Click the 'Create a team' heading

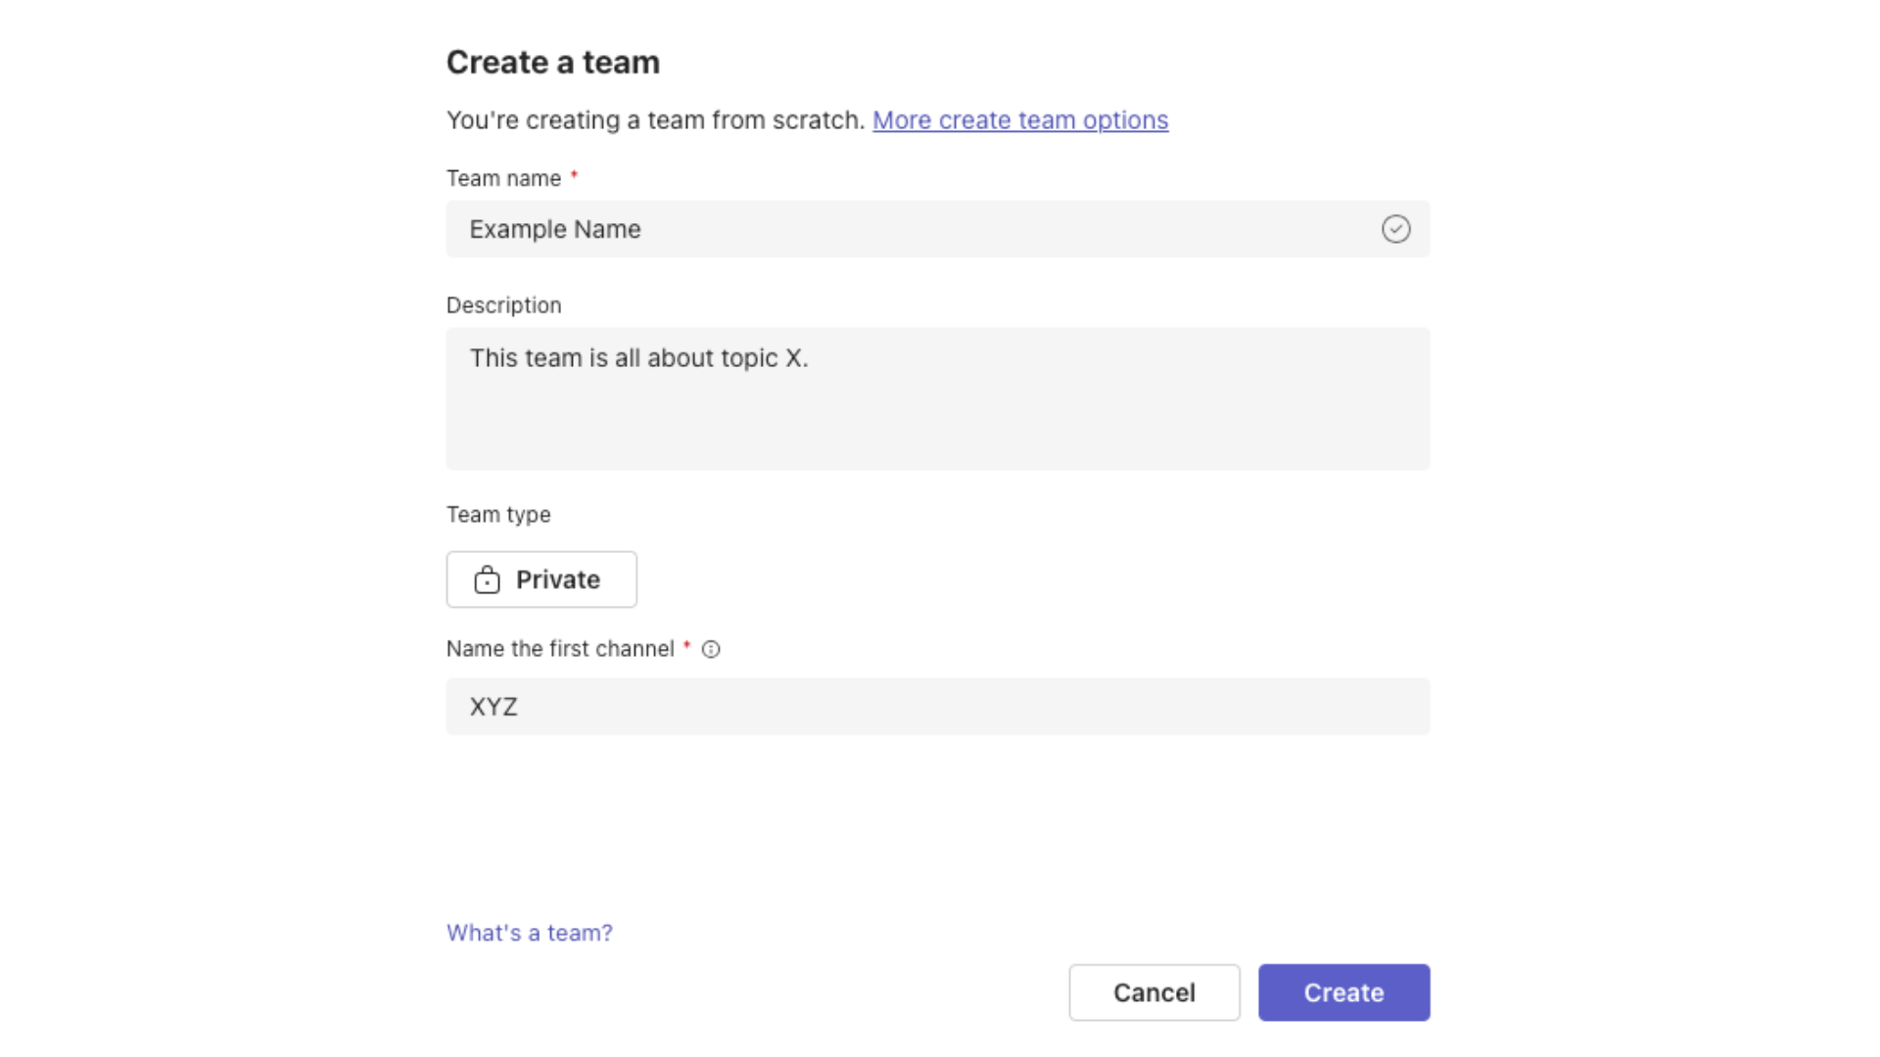pyautogui.click(x=553, y=62)
